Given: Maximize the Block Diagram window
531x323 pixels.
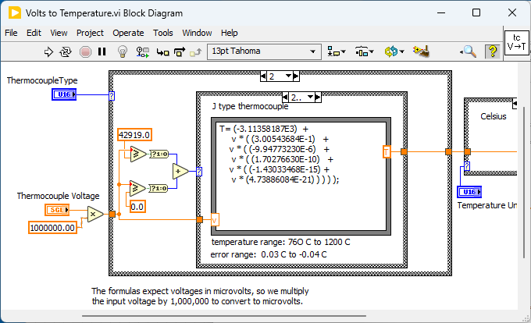Looking at the screenshot, I should (x=476, y=12).
